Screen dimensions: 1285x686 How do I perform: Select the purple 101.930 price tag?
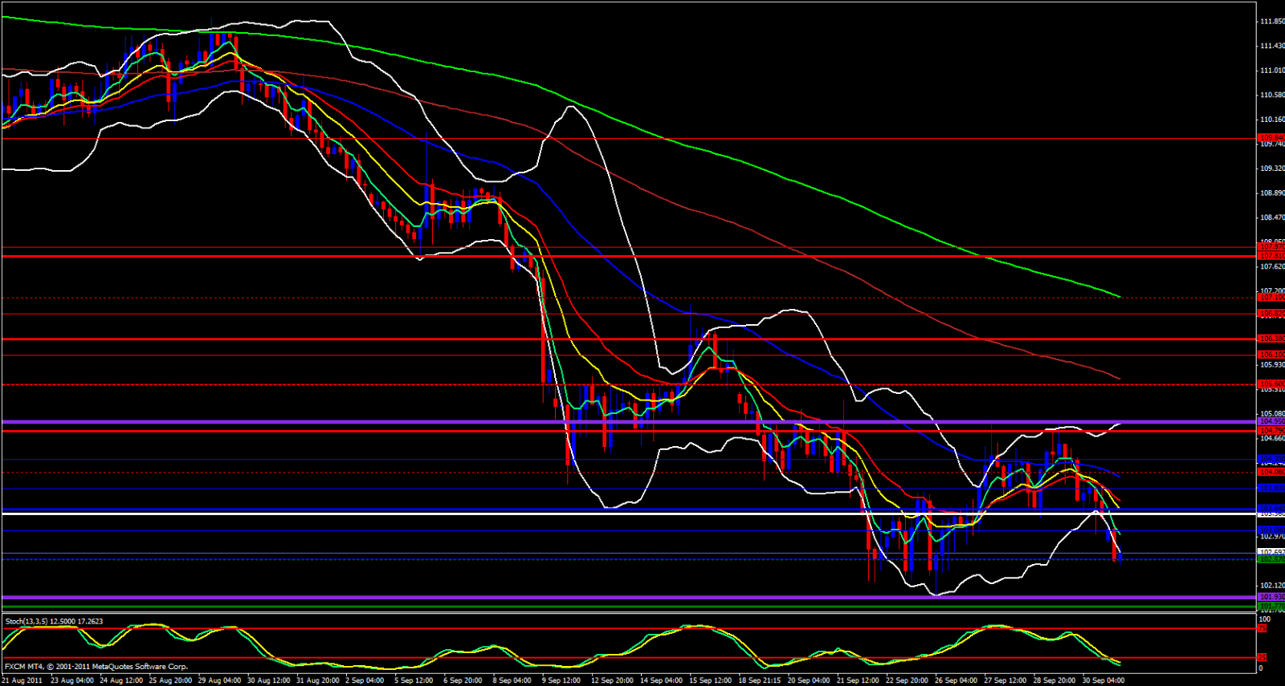(1271, 597)
